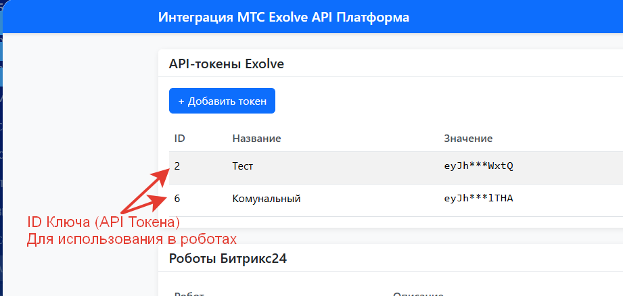The width and height of the screenshot is (623, 296).
Task: Click the 'Интеграция МТС Exolve API Платформа' page title
Action: tap(283, 18)
